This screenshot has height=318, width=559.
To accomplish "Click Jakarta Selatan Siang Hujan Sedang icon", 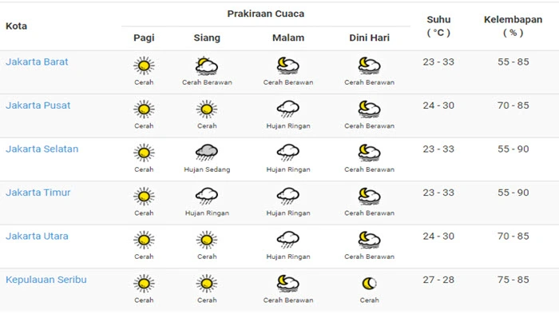I will [207, 153].
